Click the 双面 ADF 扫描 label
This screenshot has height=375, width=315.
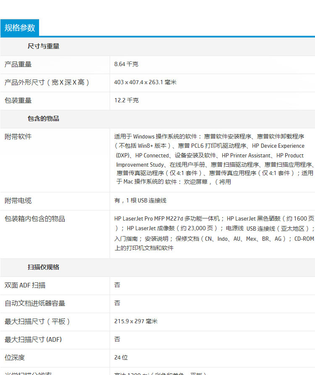(25, 285)
